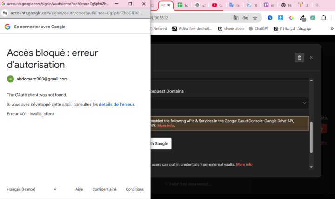Switch to the weightlifter icon tab
The height and width of the screenshot is (199, 335).
pyautogui.click(x=303, y=5)
